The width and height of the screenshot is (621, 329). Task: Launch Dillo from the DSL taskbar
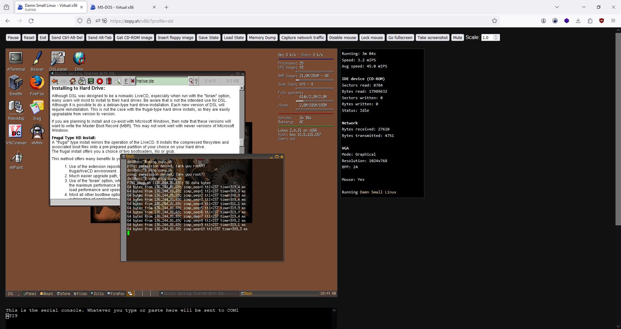97,294
